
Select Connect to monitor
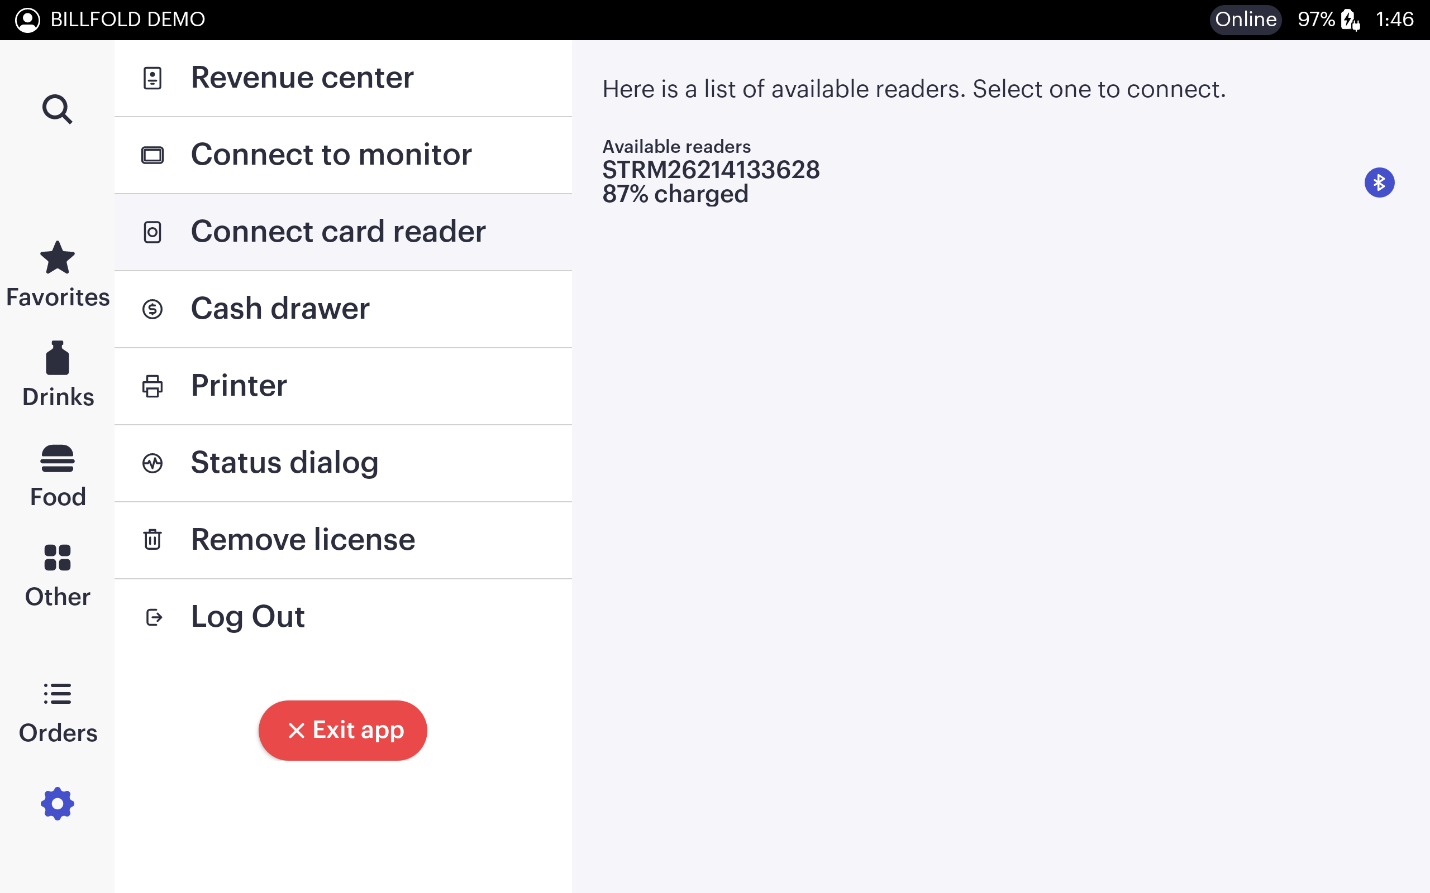tap(343, 155)
